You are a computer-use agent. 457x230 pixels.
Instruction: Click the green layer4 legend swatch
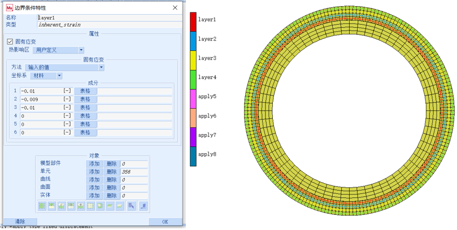pos(193,79)
